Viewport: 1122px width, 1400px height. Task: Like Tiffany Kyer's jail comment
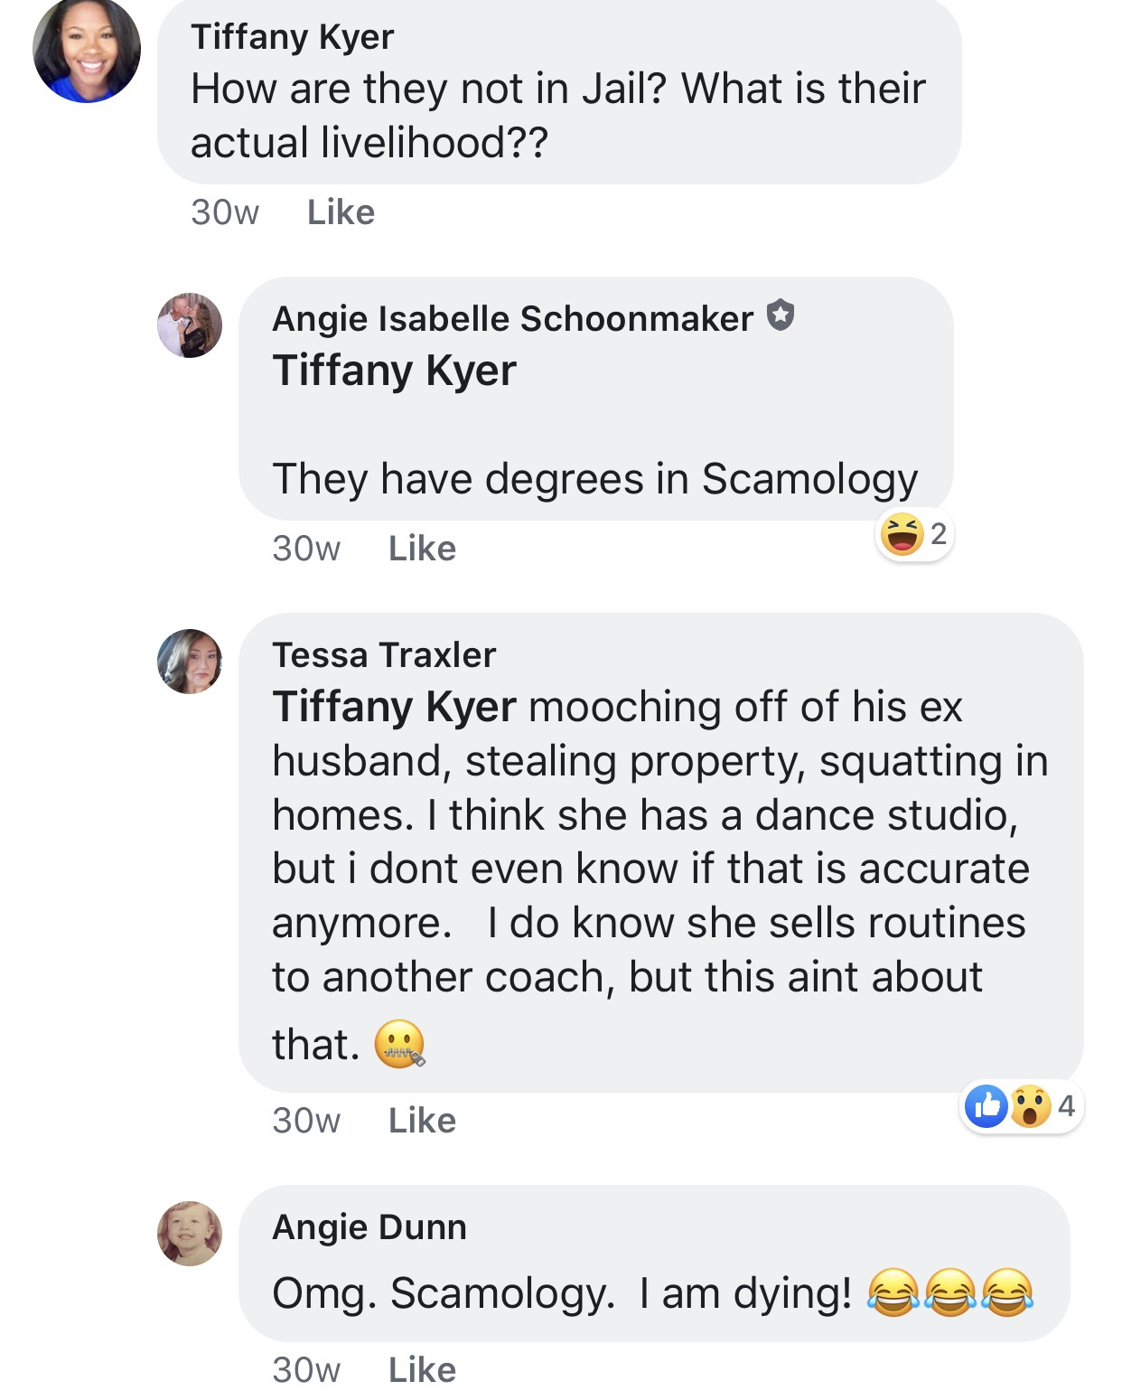tap(341, 212)
